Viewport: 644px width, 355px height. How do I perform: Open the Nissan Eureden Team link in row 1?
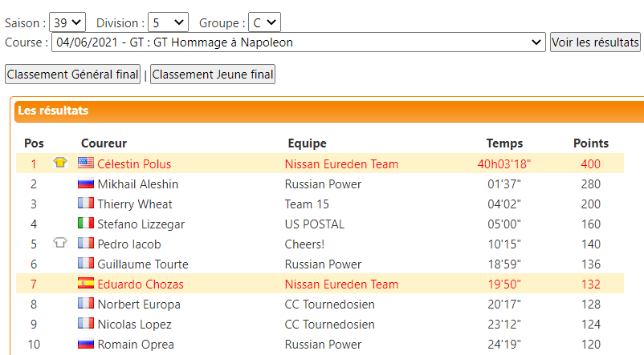tap(341, 164)
